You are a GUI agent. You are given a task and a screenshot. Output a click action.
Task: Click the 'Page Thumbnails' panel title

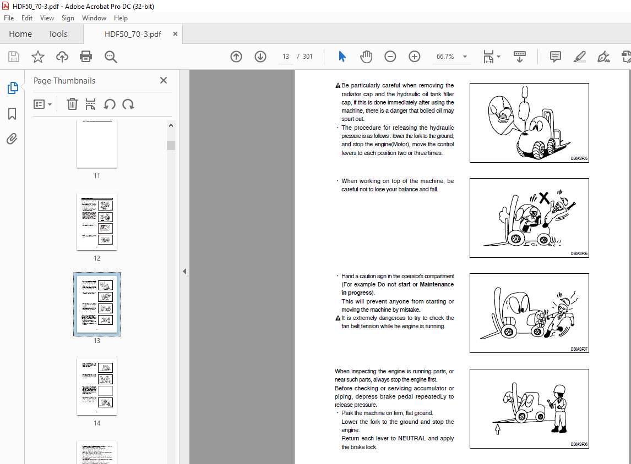coord(64,81)
